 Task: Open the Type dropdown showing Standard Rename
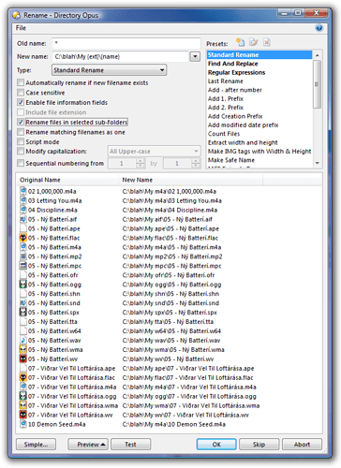[109, 70]
